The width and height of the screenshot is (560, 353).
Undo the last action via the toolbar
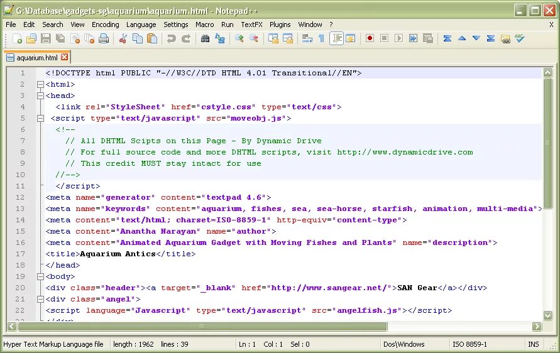pyautogui.click(x=172, y=38)
